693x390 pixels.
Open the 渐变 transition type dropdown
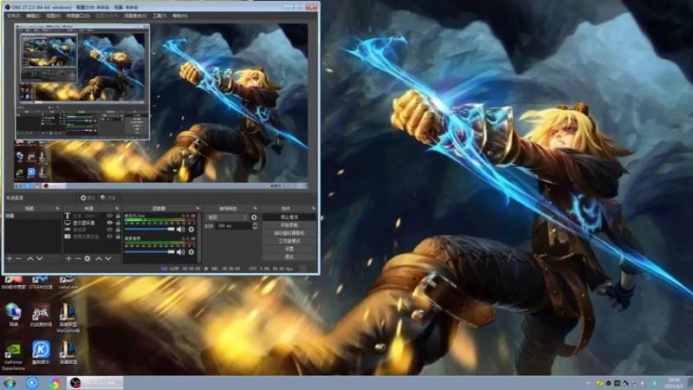(x=227, y=218)
